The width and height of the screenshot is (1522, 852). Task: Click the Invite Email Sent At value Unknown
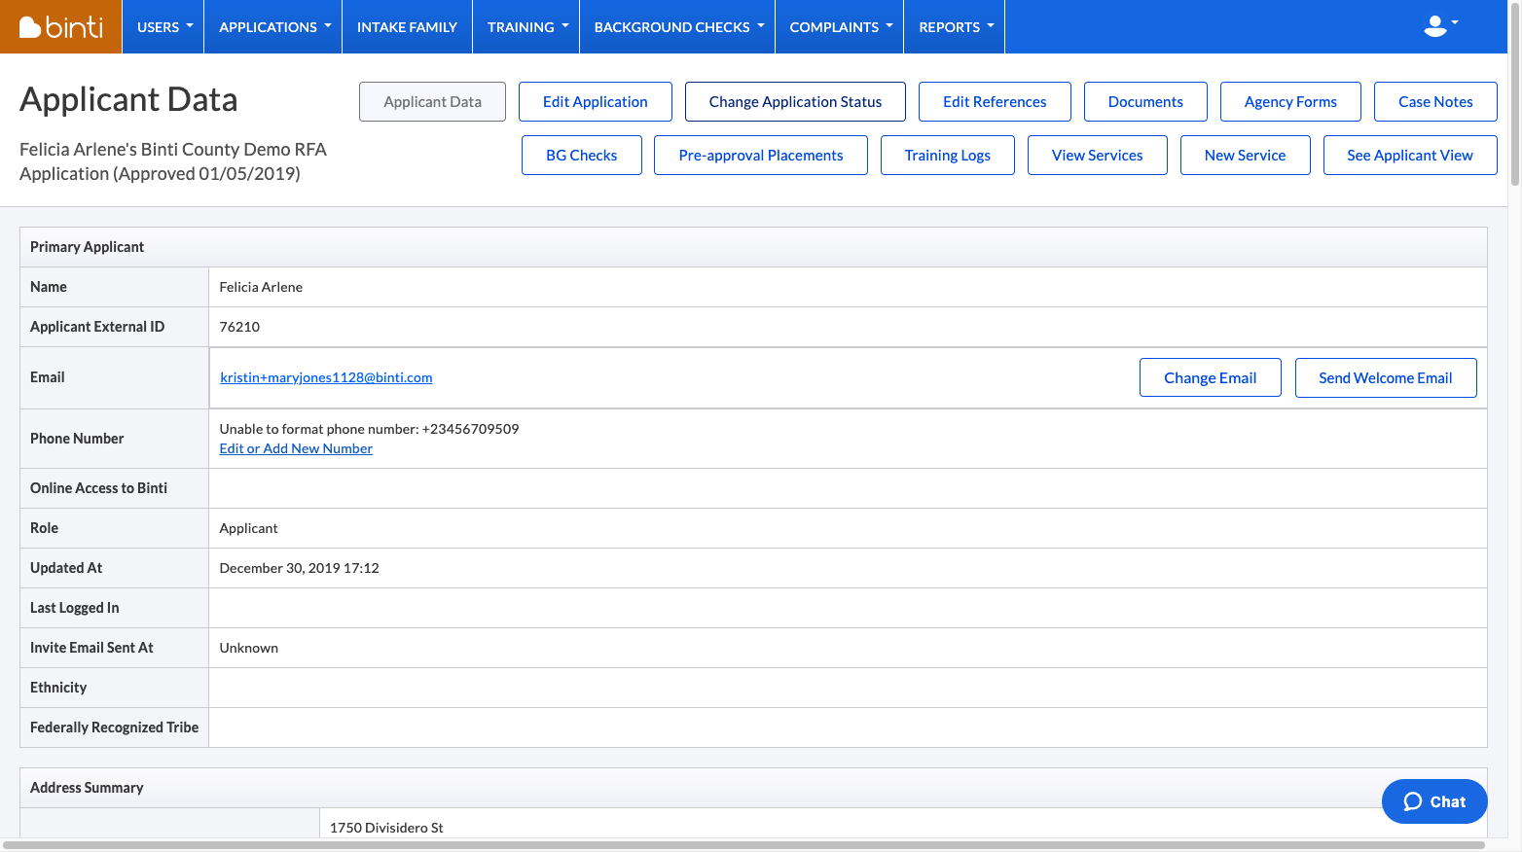[x=249, y=648]
